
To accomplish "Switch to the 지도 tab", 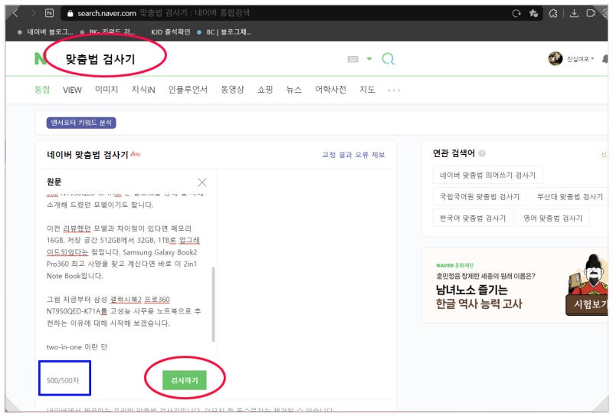I will pos(367,90).
